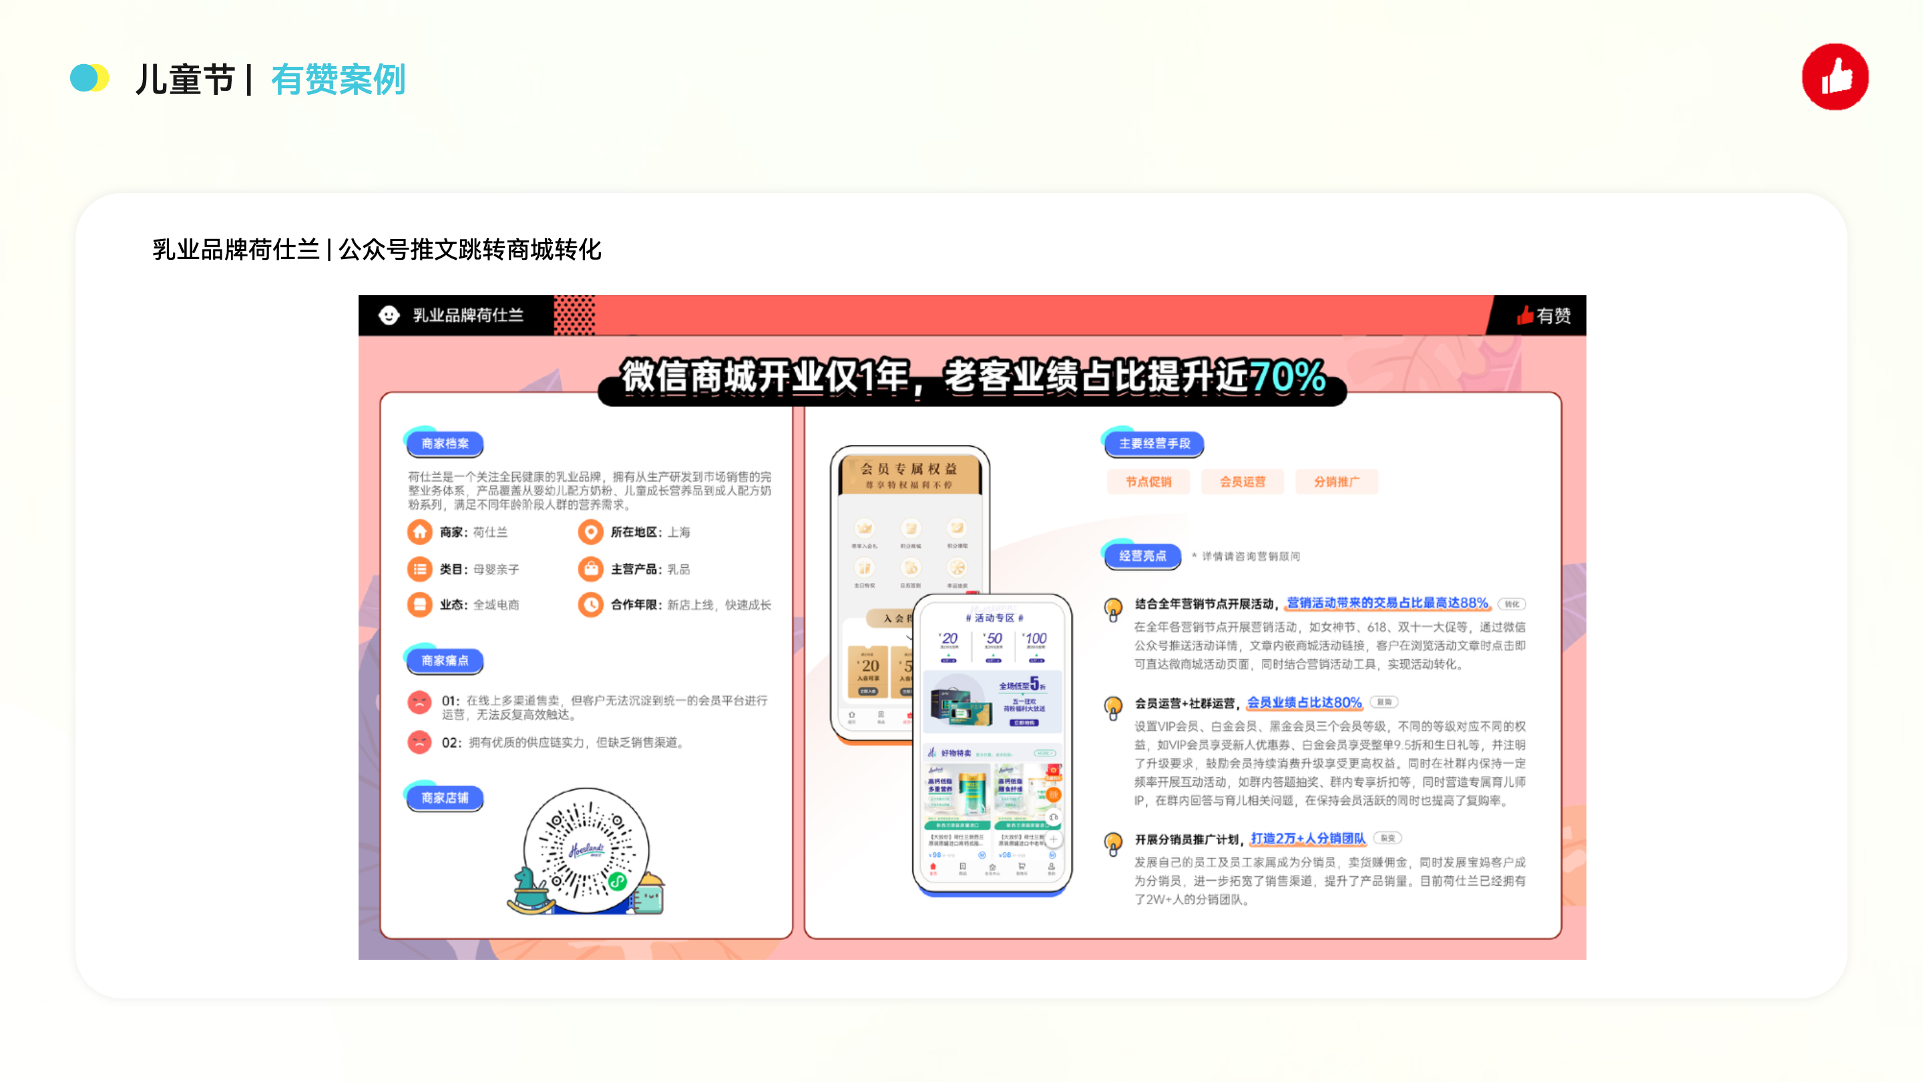Click the 经营亮点 label badge
Viewport: 1923px width, 1082px height.
pyautogui.click(x=1142, y=556)
